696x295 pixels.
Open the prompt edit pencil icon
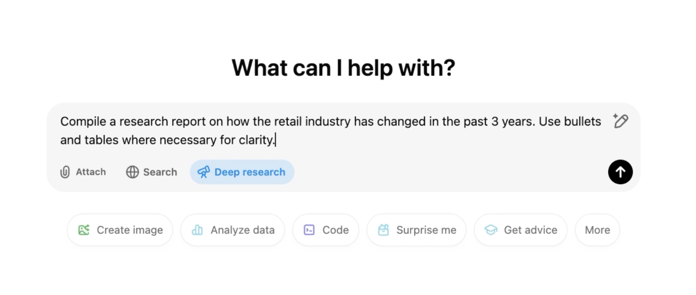pos(620,121)
